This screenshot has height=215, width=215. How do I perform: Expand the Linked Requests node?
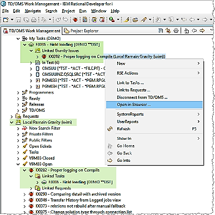(x=31, y=188)
